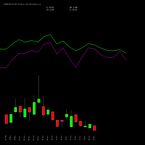
Task: Select the red candlestick above 26 May
Action: 6,119
